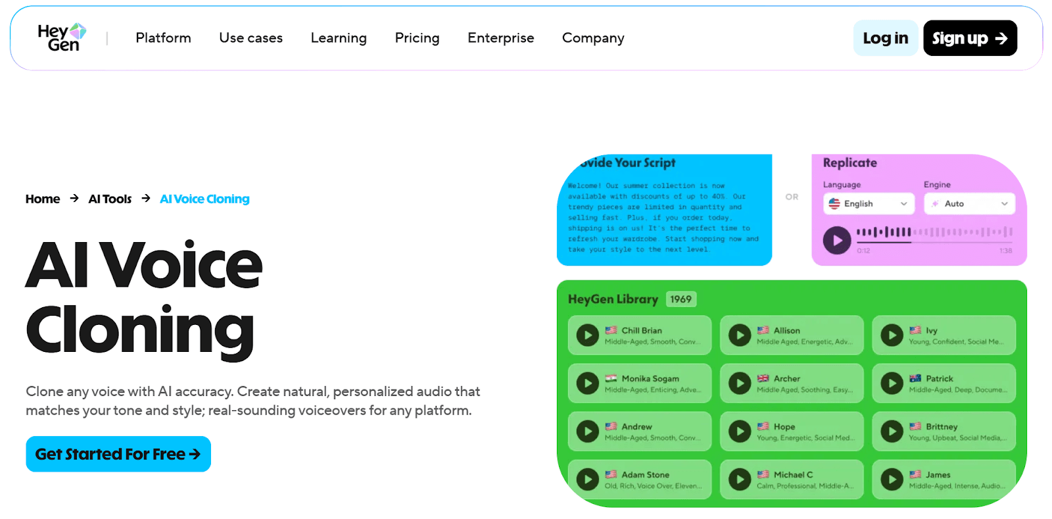The width and height of the screenshot is (1052, 519).
Task: Go to AI Tools breadcrumb link
Action: (110, 199)
